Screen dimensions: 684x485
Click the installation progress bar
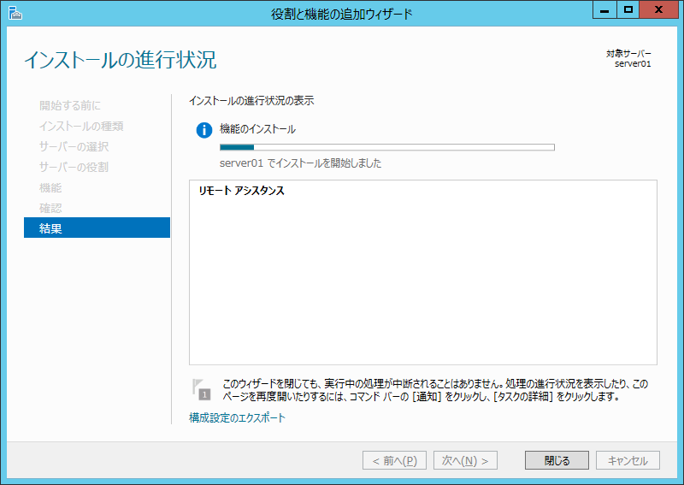[386, 147]
